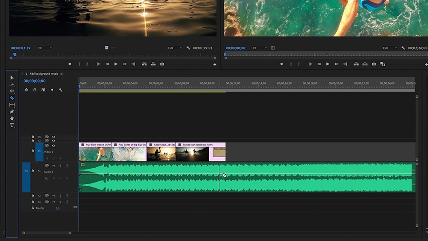Click the Master track volume value 0.0

tap(58, 209)
